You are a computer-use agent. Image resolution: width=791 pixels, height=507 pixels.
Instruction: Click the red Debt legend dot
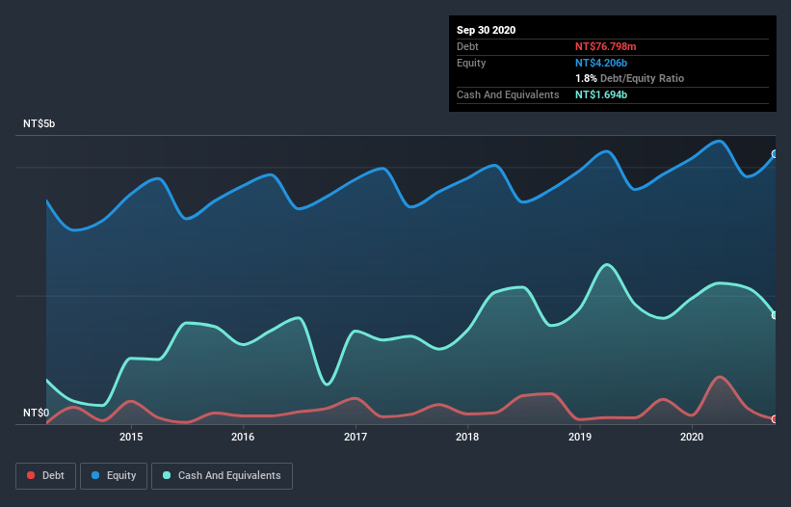[31, 475]
